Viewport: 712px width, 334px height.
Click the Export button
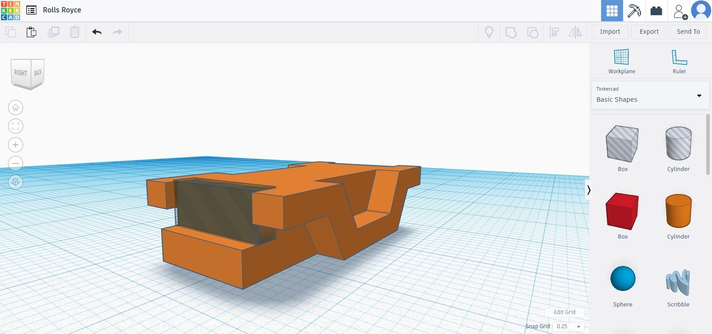649,32
